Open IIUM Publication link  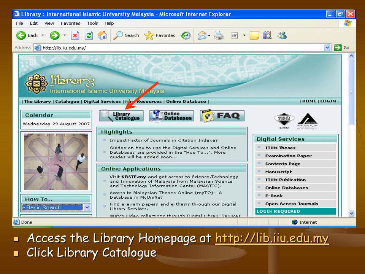286,180
